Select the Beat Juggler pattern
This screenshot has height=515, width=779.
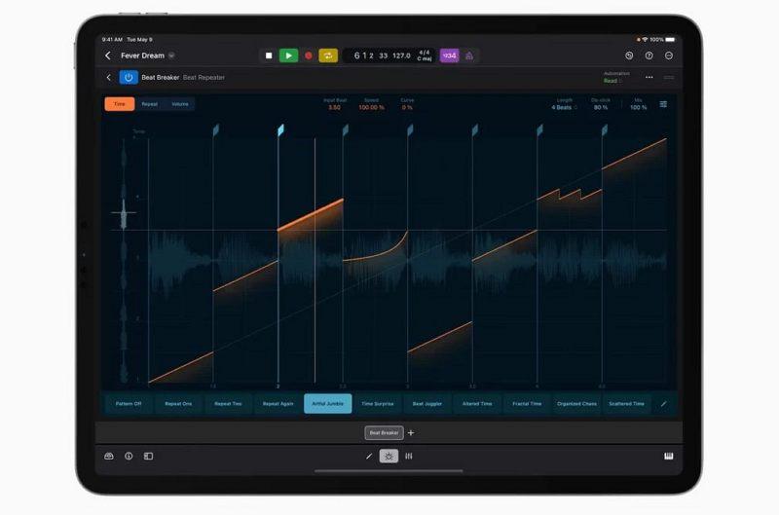(427, 404)
